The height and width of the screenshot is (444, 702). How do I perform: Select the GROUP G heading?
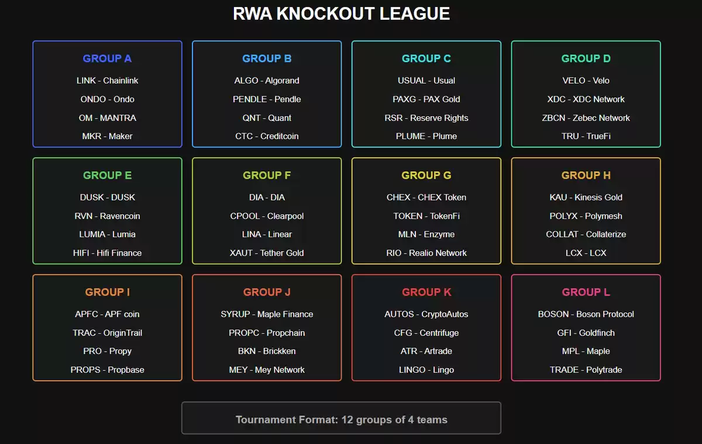426,175
